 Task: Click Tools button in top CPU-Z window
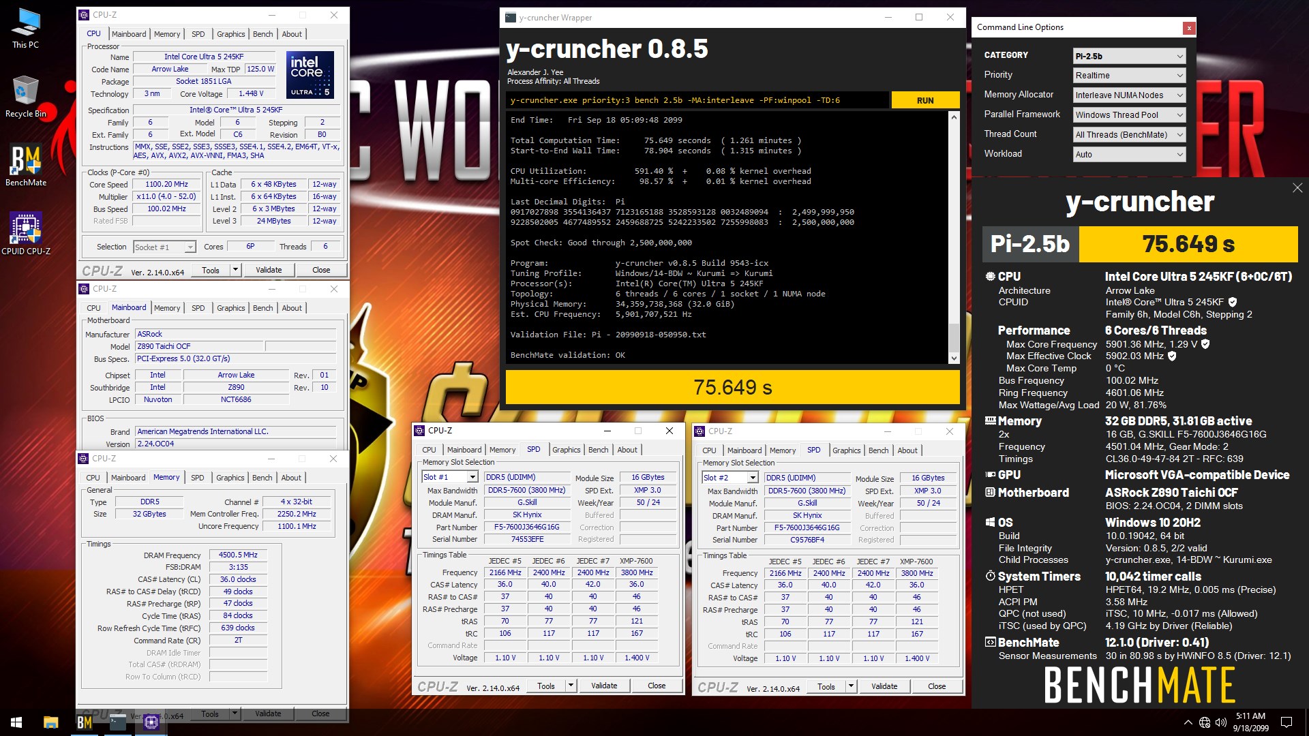pos(211,270)
